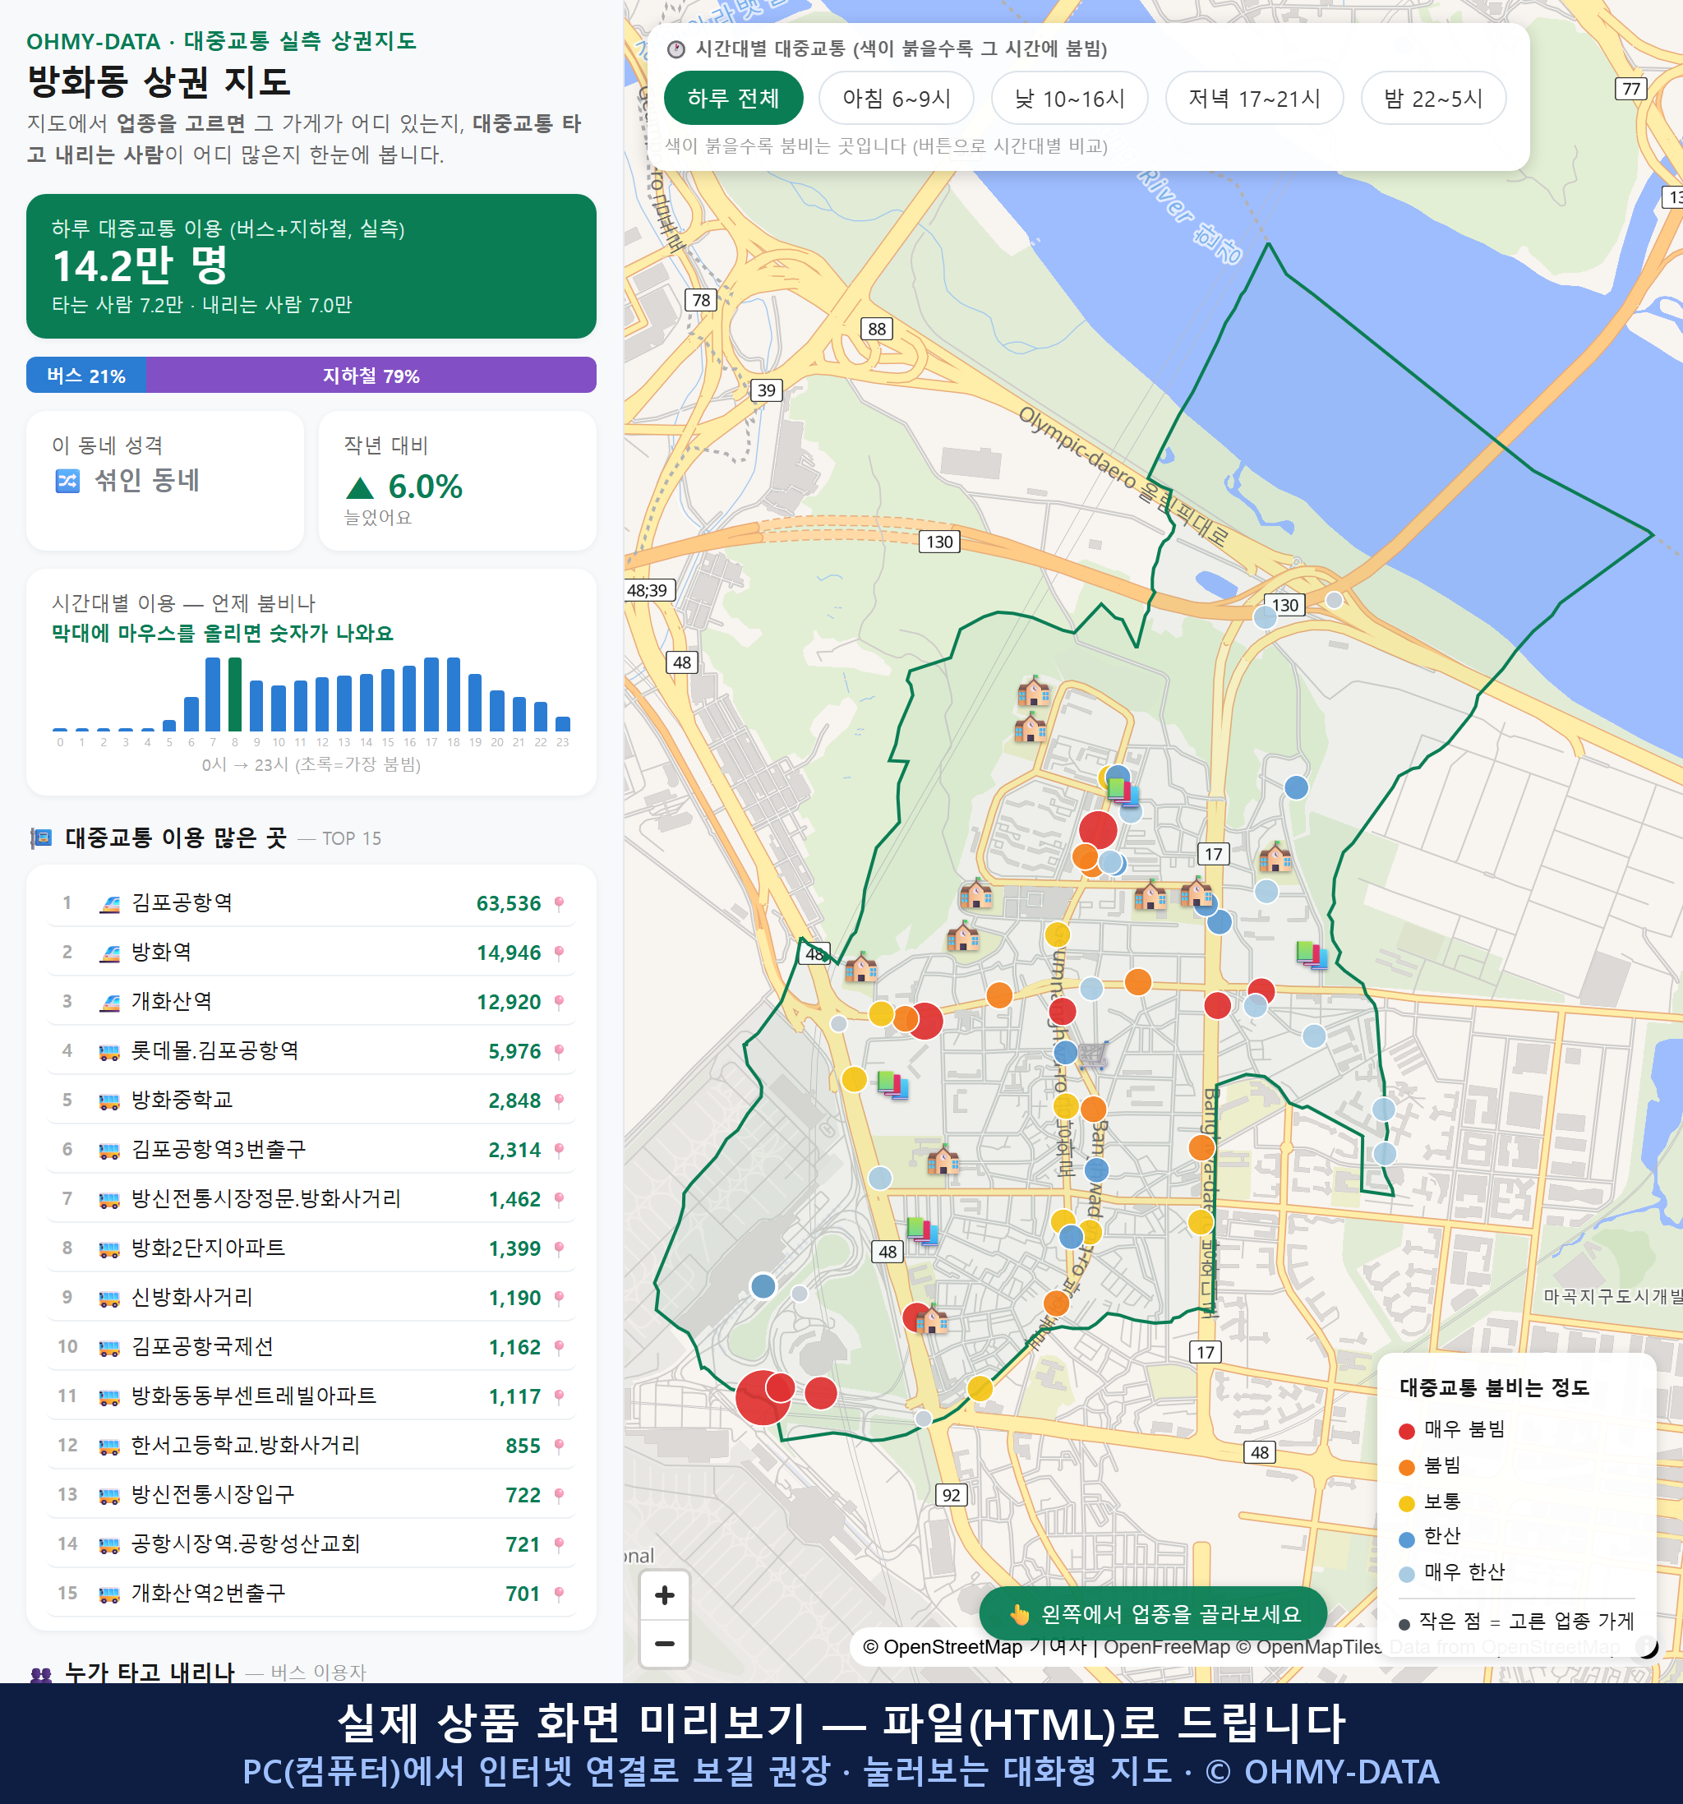This screenshot has height=1804, width=1683.
Task: Click the clock icon in the time filter panel
Action: [x=676, y=49]
